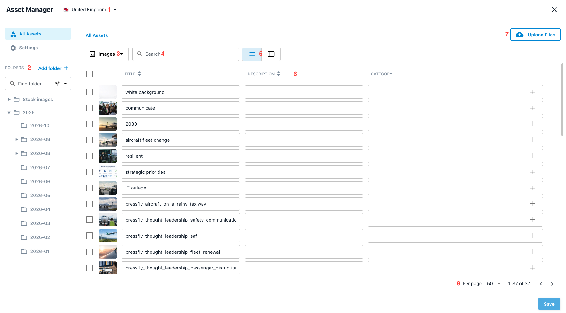Click the Save button
This screenshot has height=313, width=566.
coord(549,304)
